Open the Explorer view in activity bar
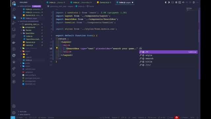 (x=14, y=3)
